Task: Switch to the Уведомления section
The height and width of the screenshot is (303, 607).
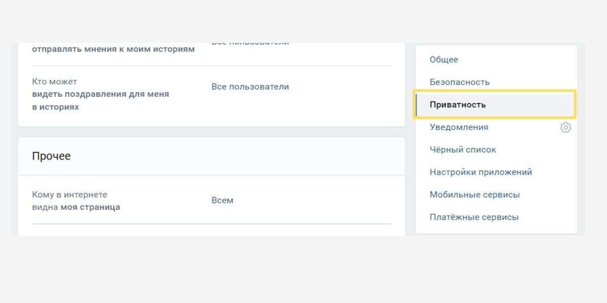Action: 459,127
